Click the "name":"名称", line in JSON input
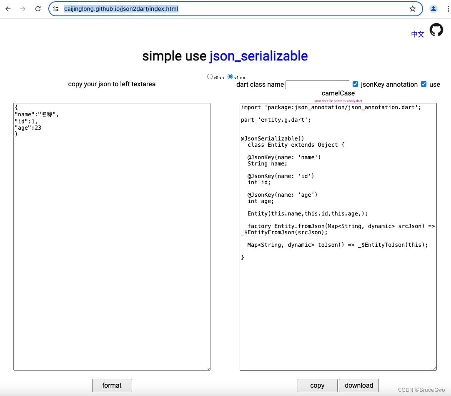 (x=37, y=115)
